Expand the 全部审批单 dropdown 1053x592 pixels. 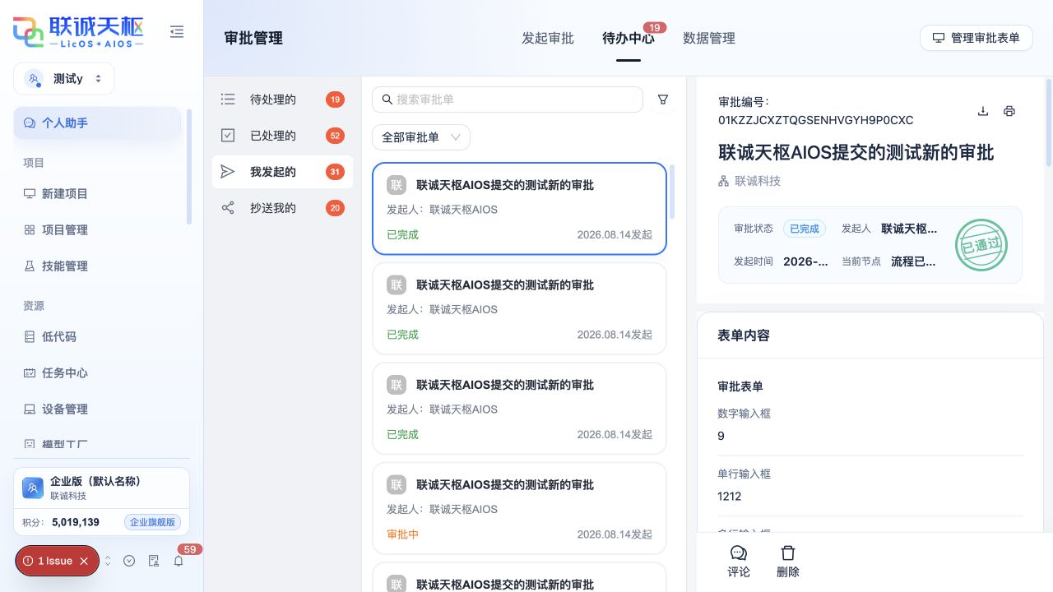click(421, 137)
